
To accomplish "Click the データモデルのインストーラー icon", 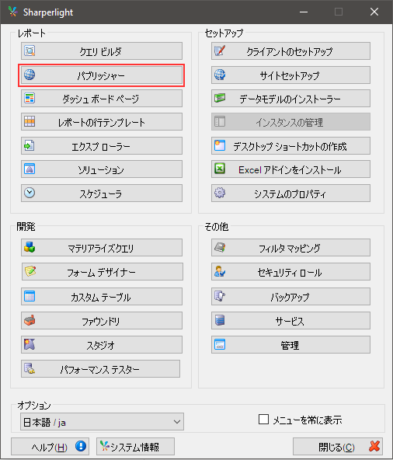I will pos(220,98).
